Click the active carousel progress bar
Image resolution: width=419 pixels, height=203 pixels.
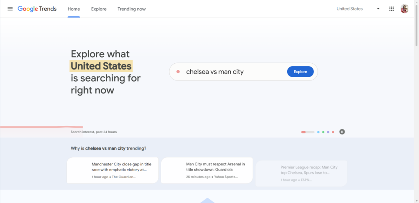pyautogui.click(x=308, y=132)
